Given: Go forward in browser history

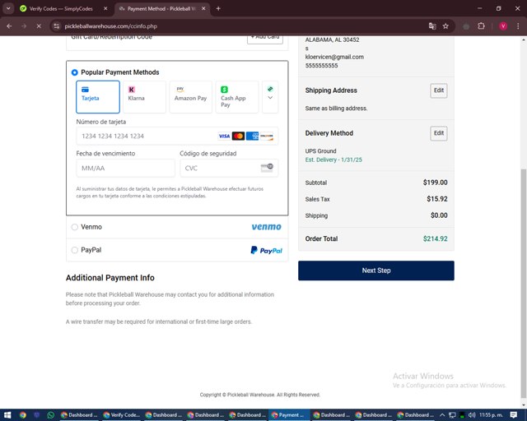Looking at the screenshot, I should click(x=24, y=25).
